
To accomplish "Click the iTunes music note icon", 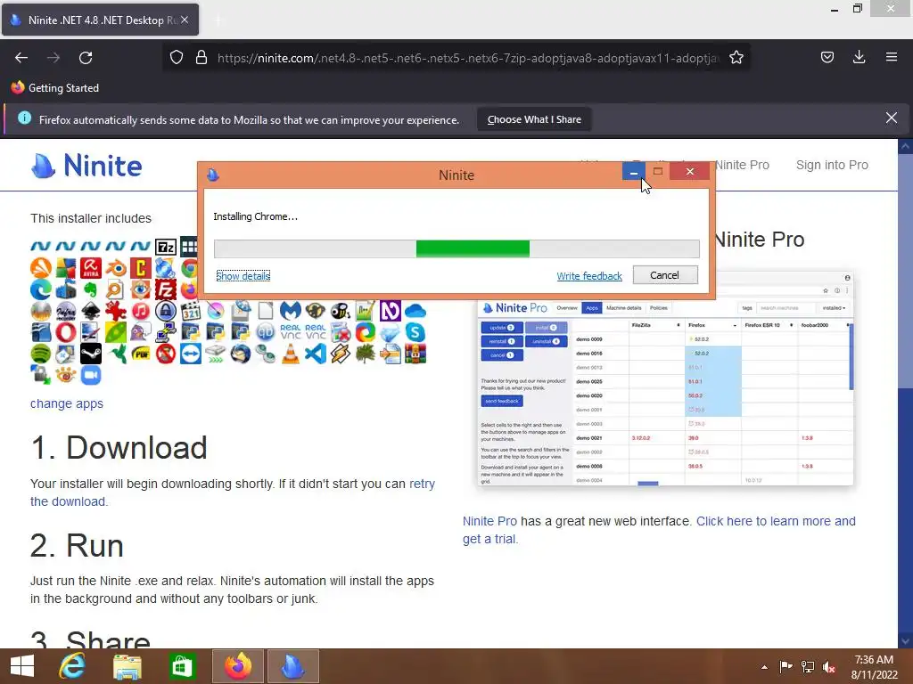I will (140, 311).
